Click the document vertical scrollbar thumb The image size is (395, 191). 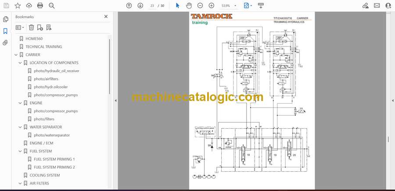pos(388,140)
